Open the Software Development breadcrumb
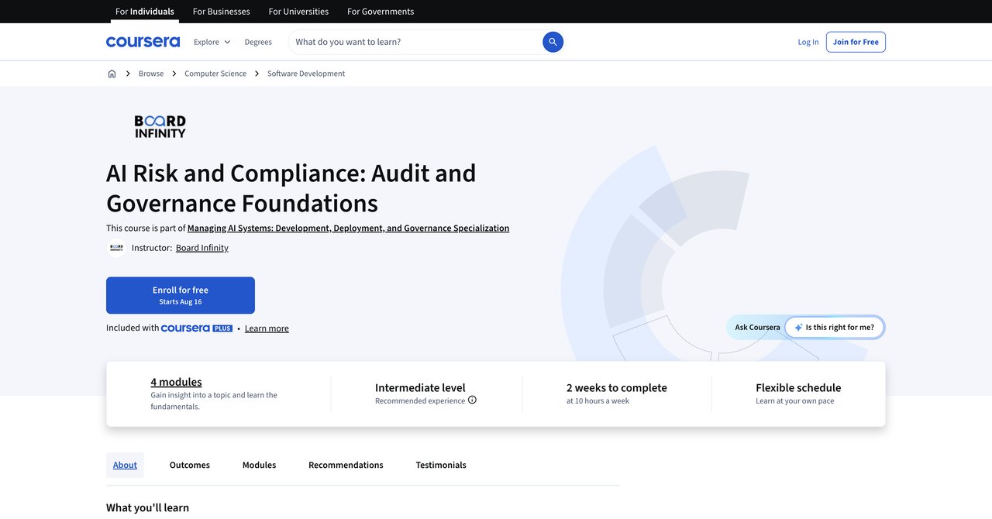Image resolution: width=992 pixels, height=519 pixels. (x=306, y=74)
